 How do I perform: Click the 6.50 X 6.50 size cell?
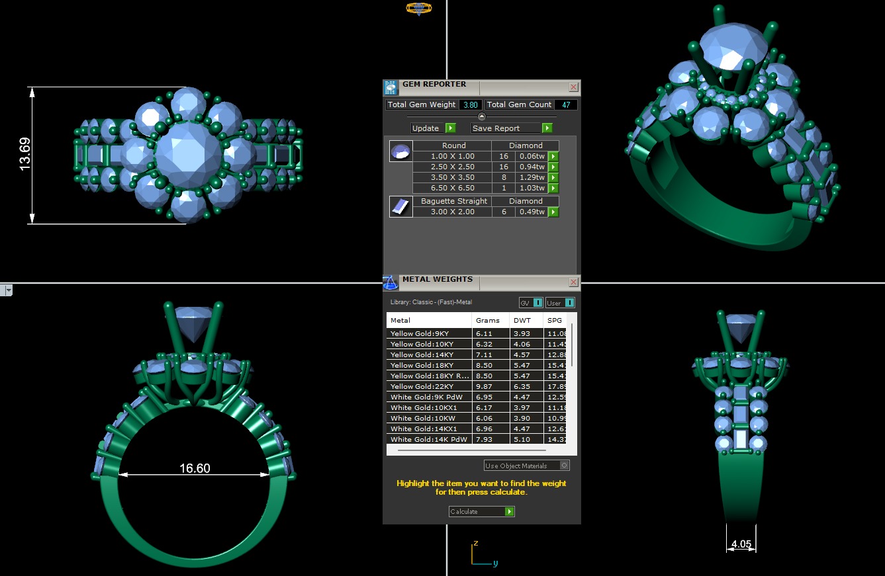coord(452,188)
